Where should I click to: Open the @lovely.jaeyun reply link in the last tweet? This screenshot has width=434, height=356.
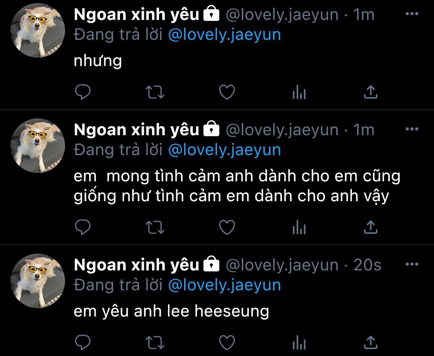coord(225,285)
